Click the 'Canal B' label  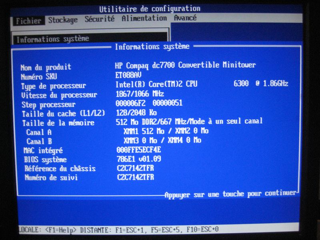pos(39,141)
